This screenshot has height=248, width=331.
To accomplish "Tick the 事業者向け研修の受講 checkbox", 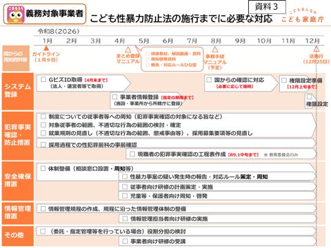I will tap(125, 241).
